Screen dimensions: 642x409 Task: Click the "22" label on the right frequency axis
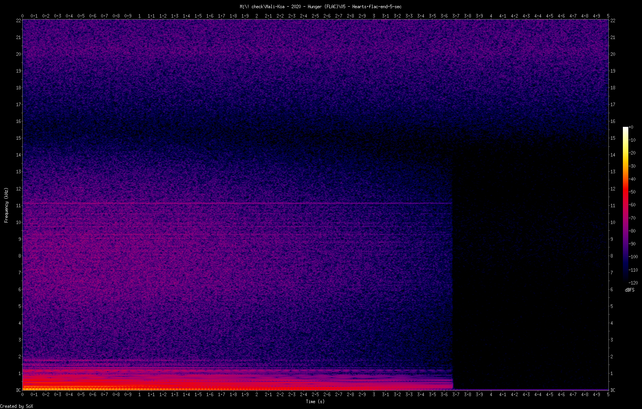(613, 21)
